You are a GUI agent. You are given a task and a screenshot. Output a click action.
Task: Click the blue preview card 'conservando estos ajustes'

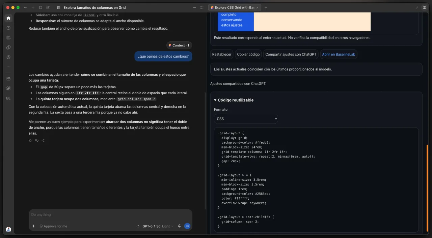click(x=236, y=22)
